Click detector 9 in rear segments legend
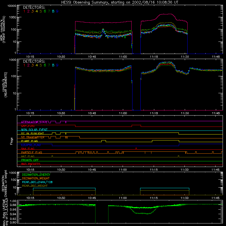This screenshot has width=226, height=226. 57,65
